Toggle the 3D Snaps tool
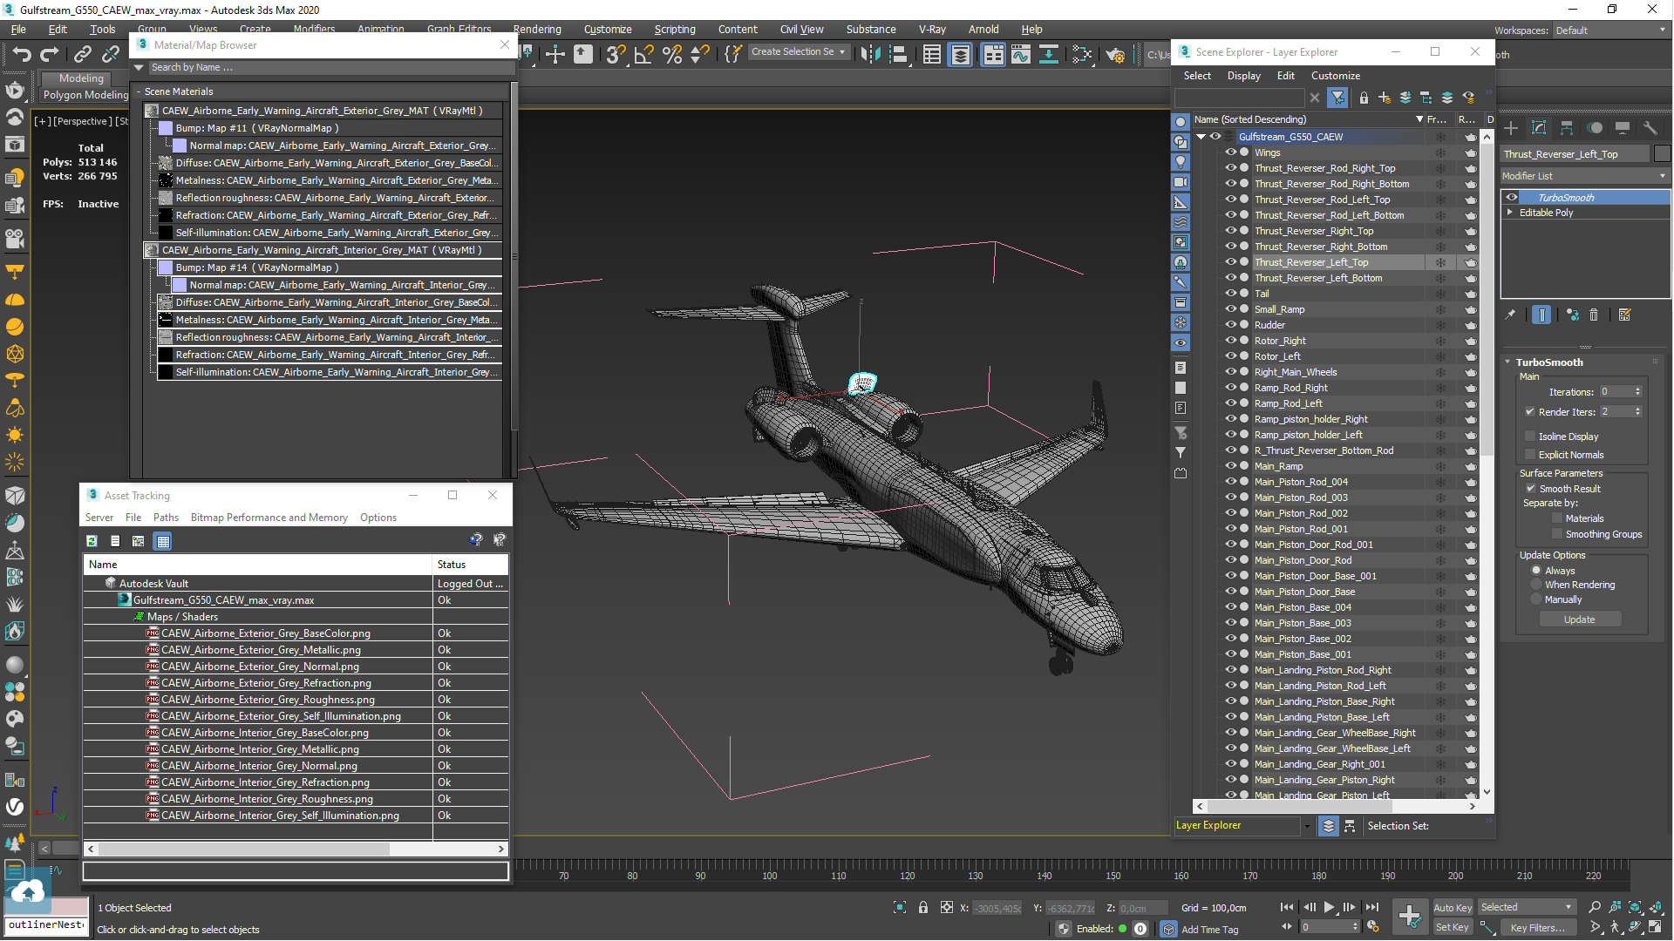This screenshot has width=1674, height=941. coord(616,55)
